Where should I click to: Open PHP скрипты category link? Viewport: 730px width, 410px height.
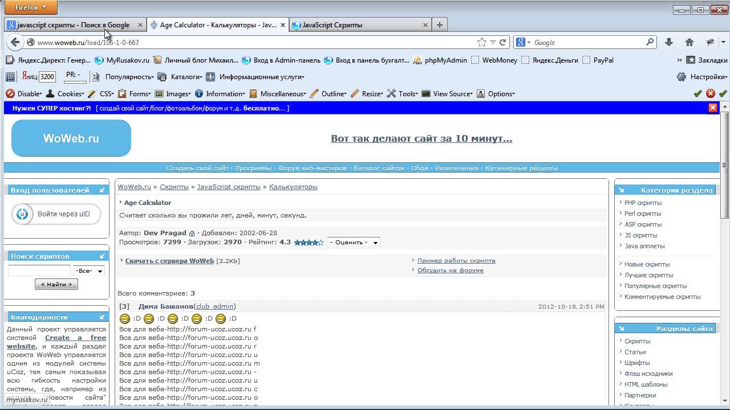point(643,203)
